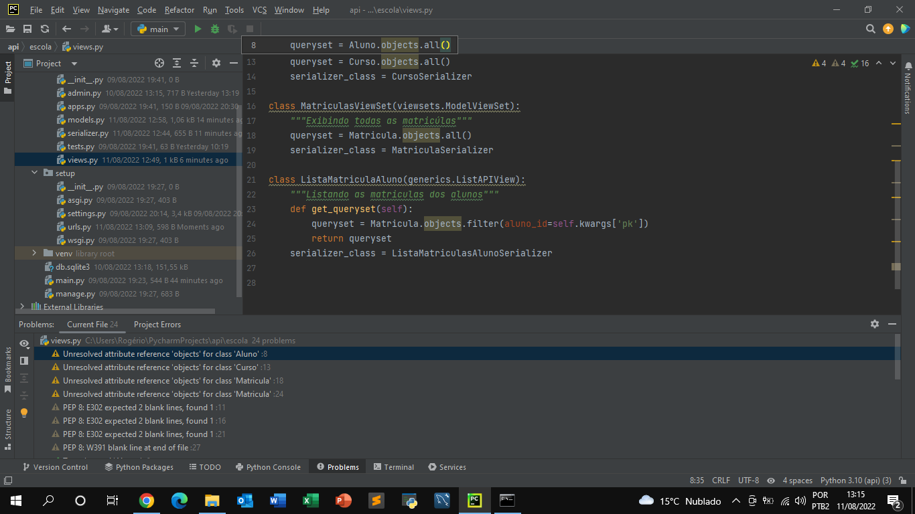This screenshot has height=514, width=915.
Task: Click the Run with Coverage icon
Action: pos(232,29)
